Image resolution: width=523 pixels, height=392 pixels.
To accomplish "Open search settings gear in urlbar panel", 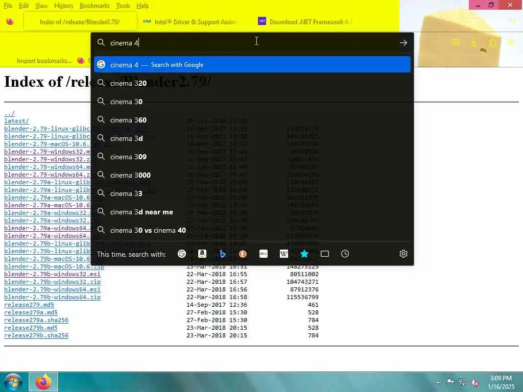I will click(403, 254).
